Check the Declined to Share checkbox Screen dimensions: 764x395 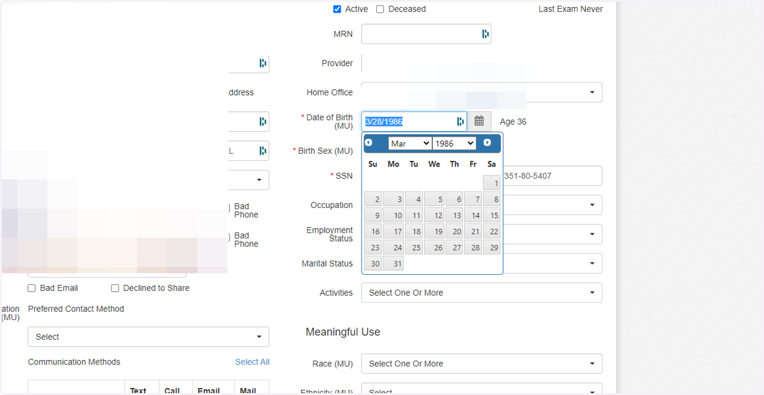click(115, 288)
